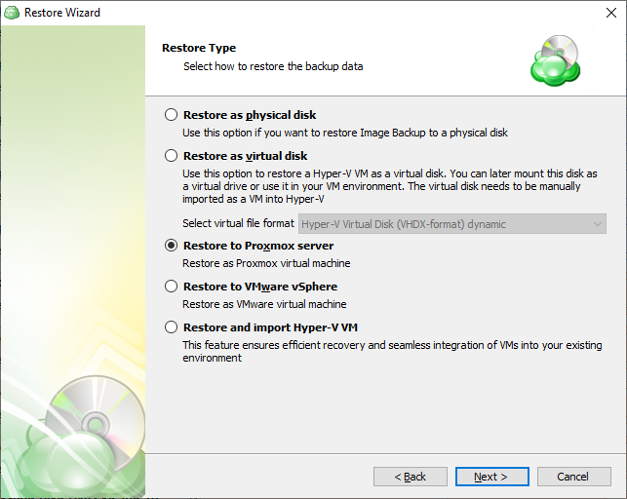Click the Next button
The height and width of the screenshot is (499, 627).
(491, 477)
